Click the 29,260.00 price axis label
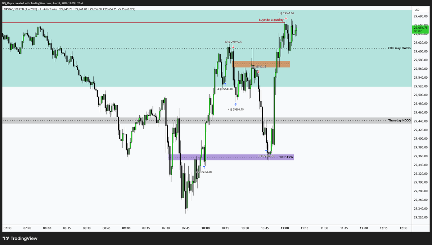 (420, 200)
